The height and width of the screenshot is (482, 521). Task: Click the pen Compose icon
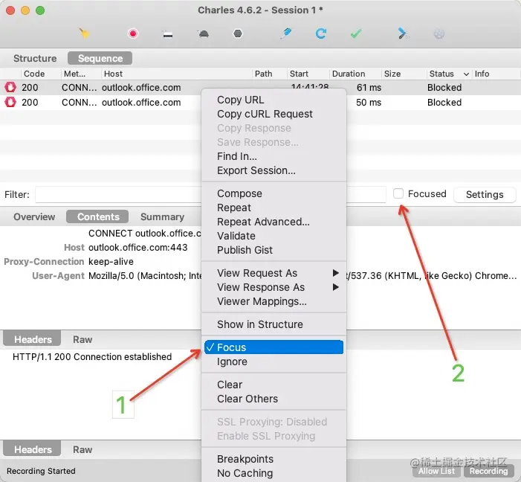(x=285, y=33)
